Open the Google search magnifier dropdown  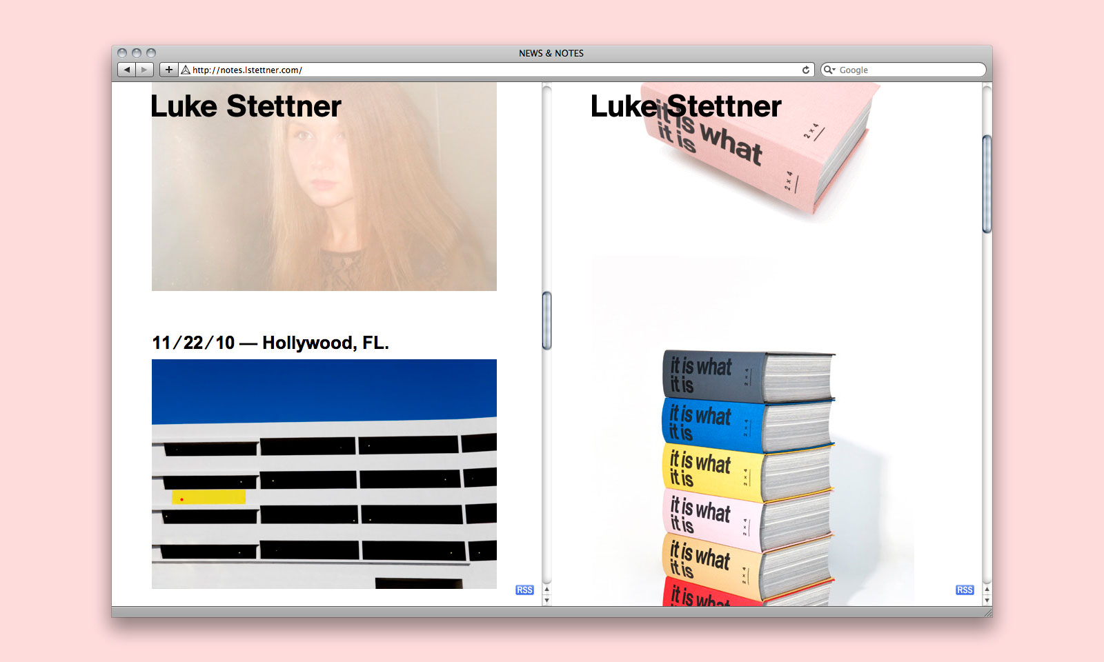(x=829, y=70)
